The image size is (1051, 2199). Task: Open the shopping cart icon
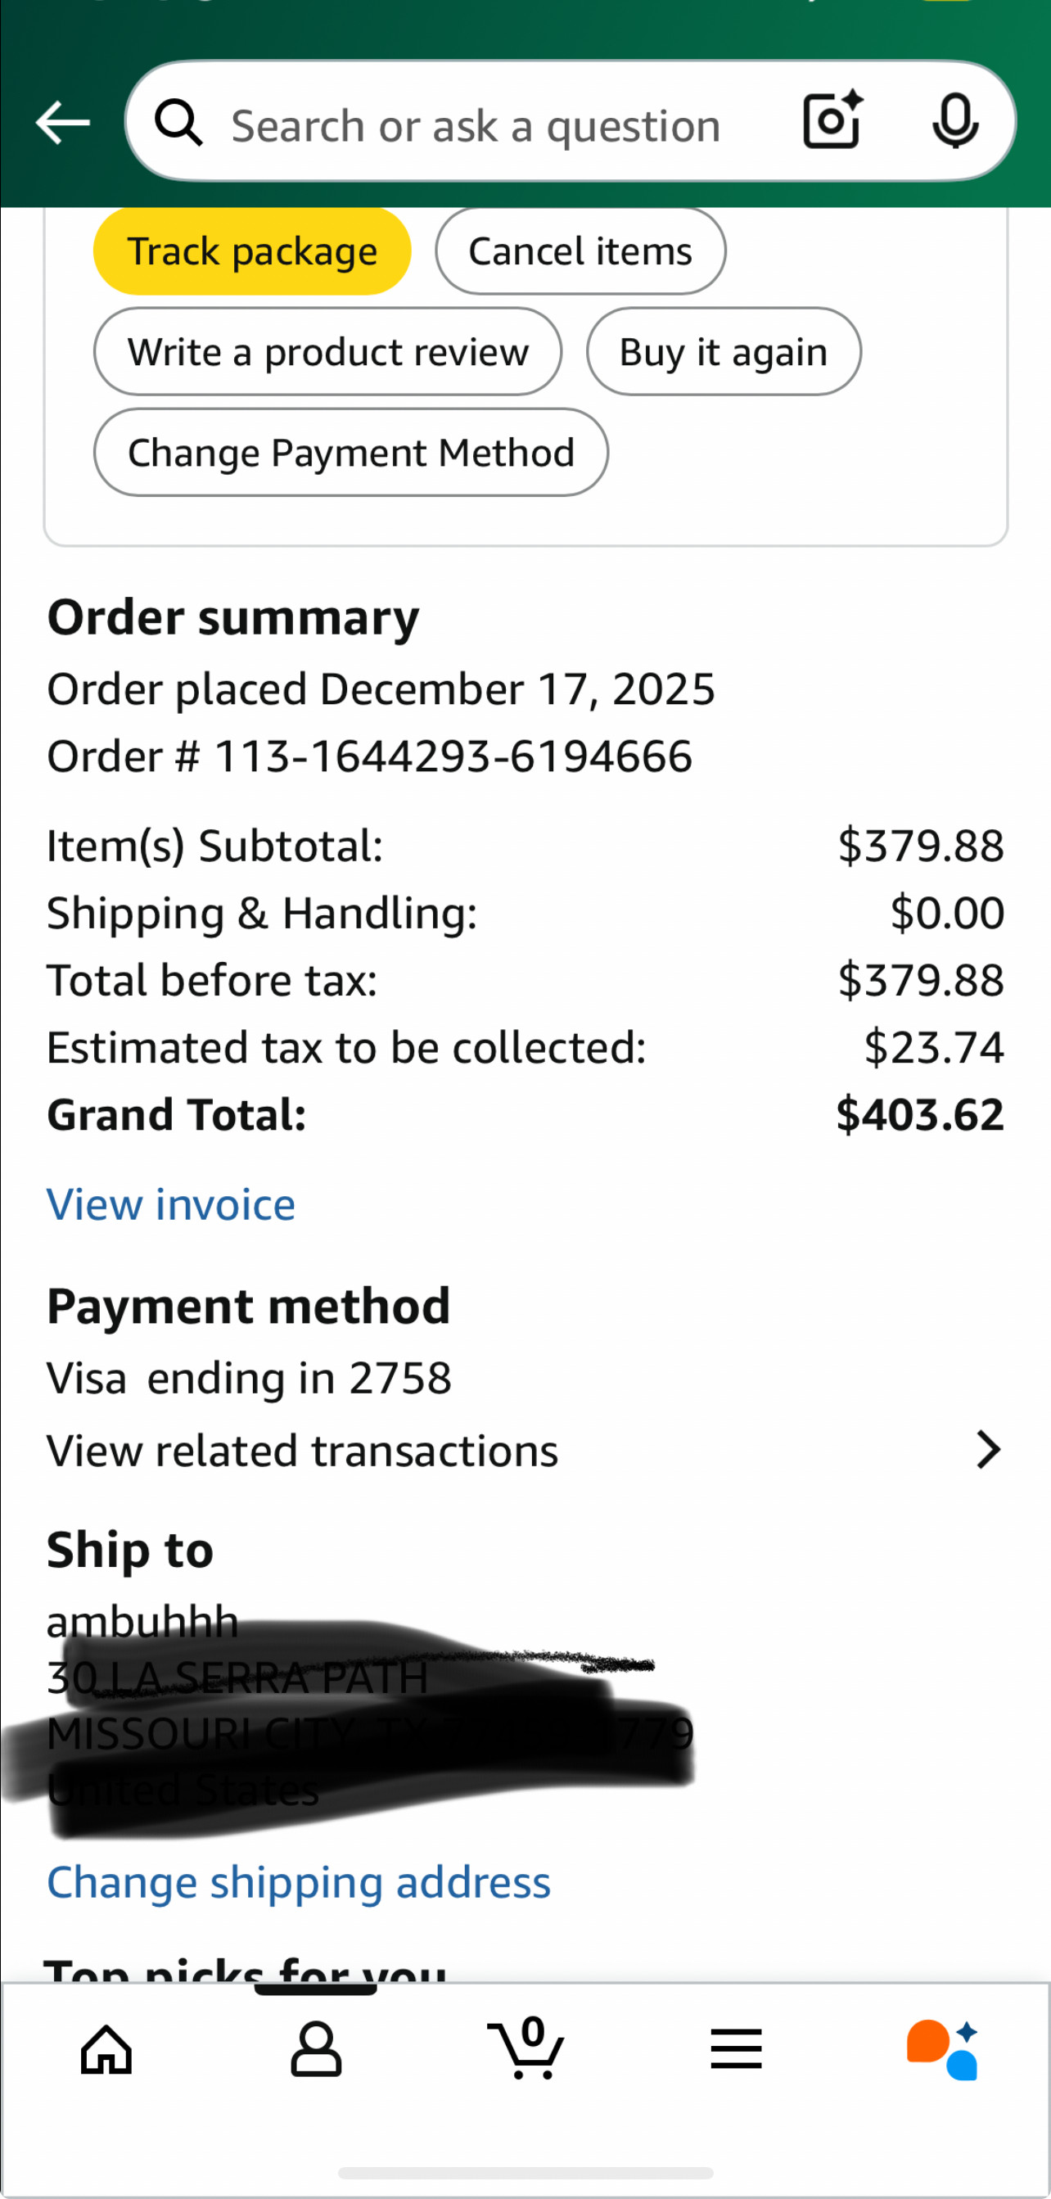(x=526, y=2048)
